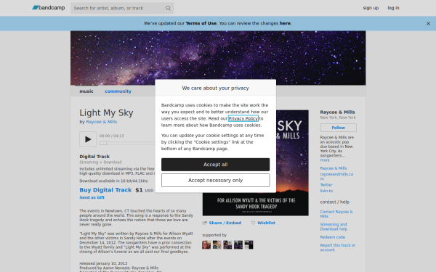This screenshot has width=436, height=272.
Task: Open Streaming and Download help
Action: coord(334,227)
